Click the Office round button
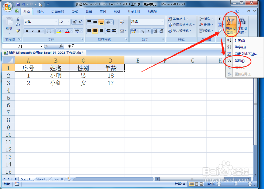 [8, 7]
